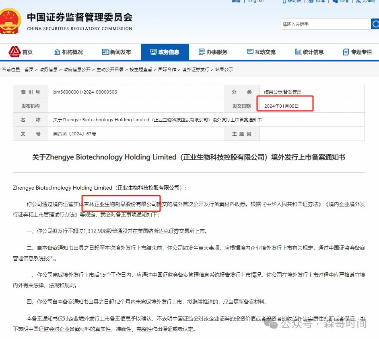Open the 微信 WeChat link
Image resolution: width=379 pixels, height=339 pixels.
340,1
